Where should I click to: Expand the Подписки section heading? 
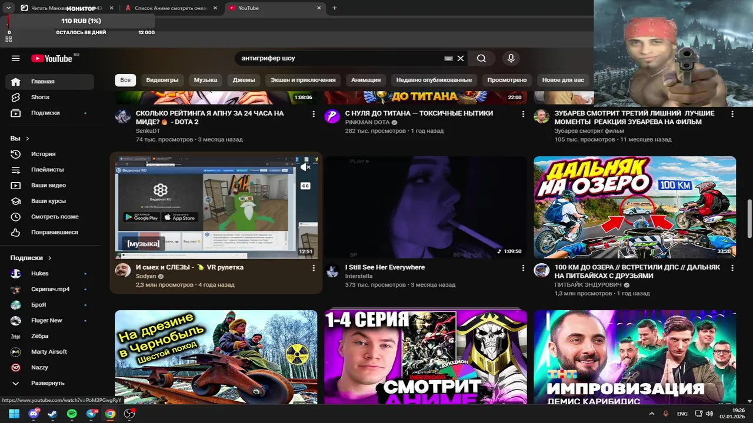tap(31, 258)
